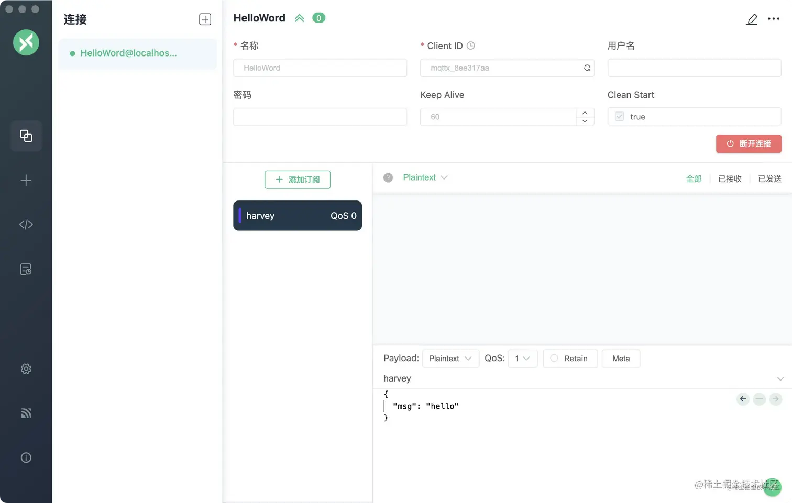Click the edit pencil icon
Screen dimensions: 792x503
tap(752, 19)
